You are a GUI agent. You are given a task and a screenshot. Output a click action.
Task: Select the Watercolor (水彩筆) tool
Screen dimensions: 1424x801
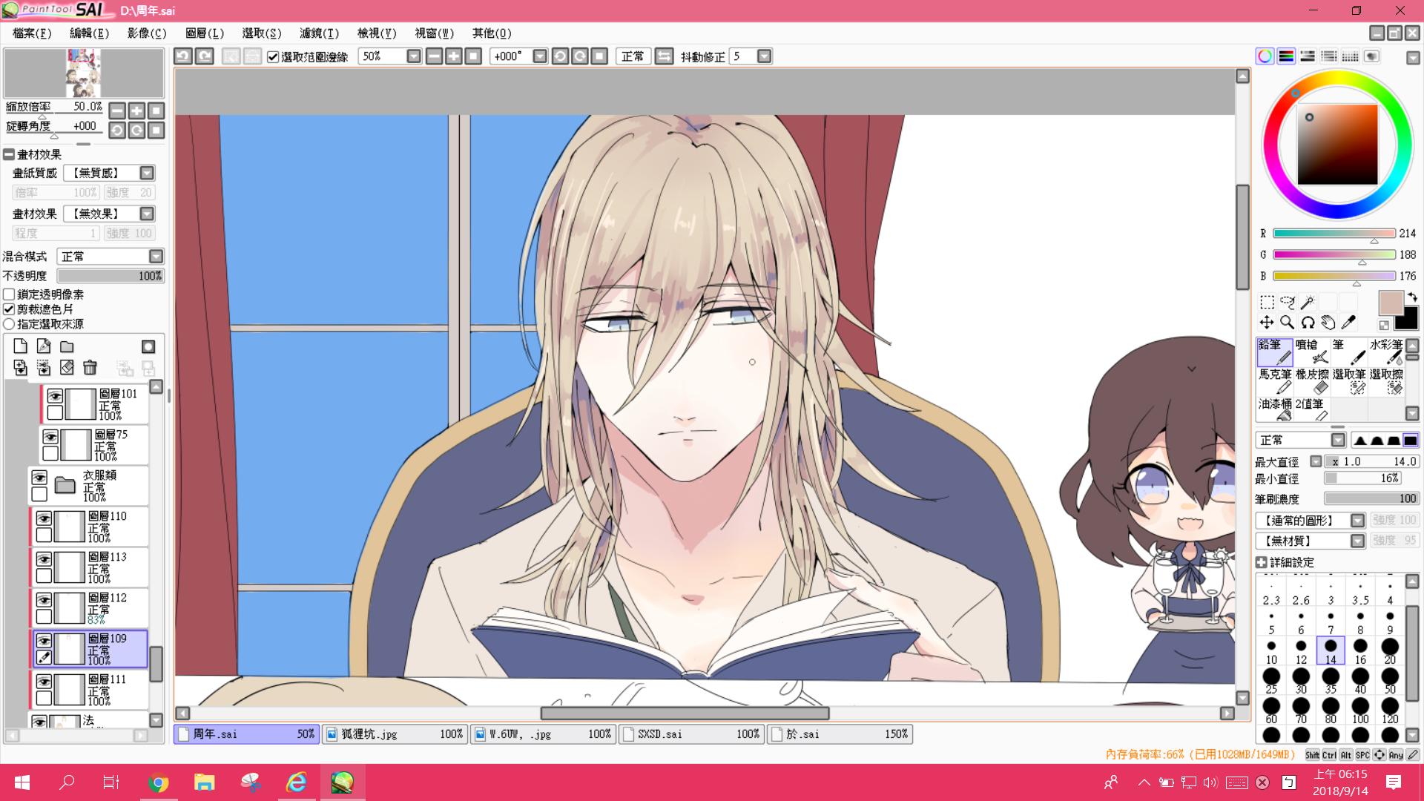click(x=1385, y=352)
